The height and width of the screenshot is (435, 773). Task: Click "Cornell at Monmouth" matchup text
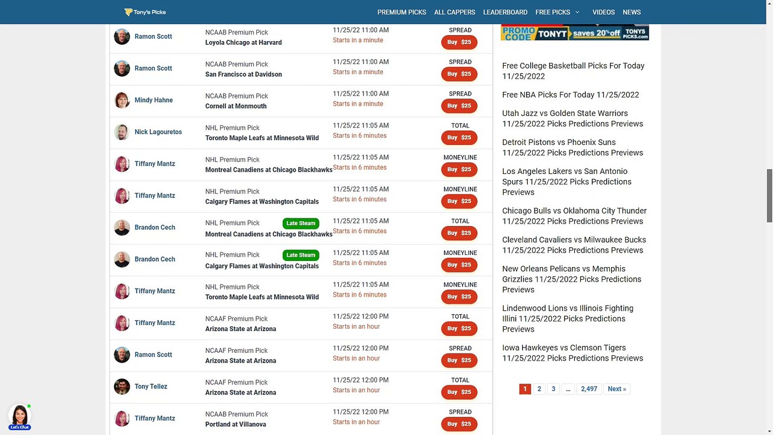pos(236,106)
